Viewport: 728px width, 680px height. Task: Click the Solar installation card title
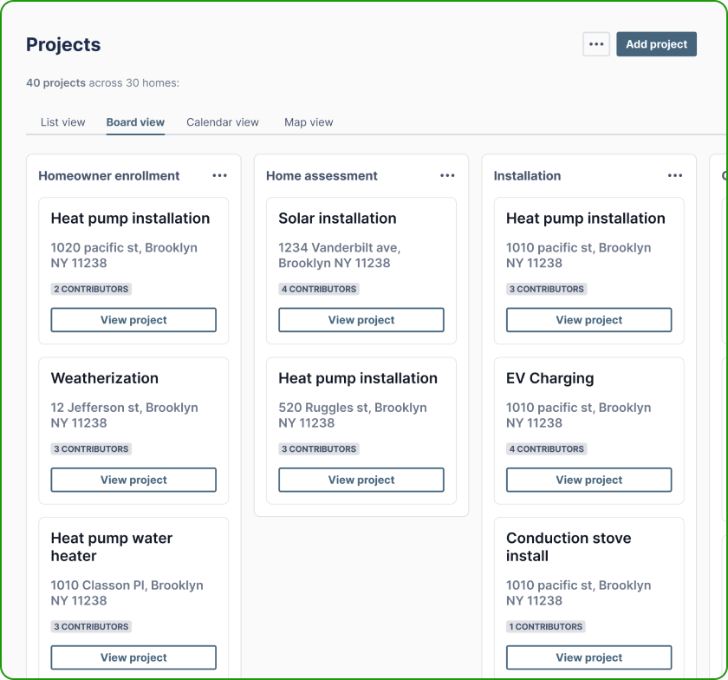pyautogui.click(x=337, y=218)
